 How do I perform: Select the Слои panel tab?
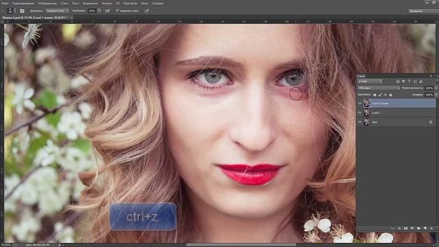(x=361, y=76)
